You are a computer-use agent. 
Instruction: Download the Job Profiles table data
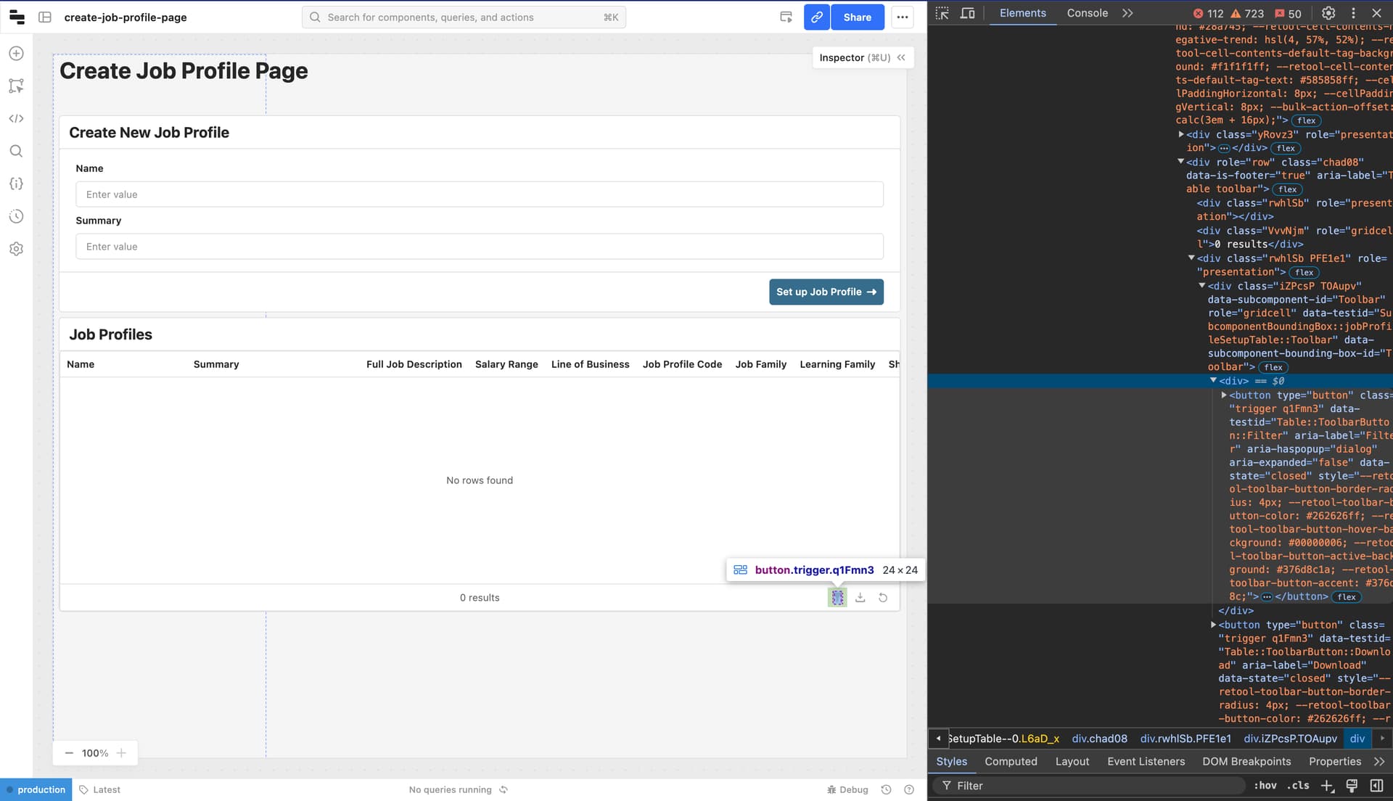coord(860,597)
